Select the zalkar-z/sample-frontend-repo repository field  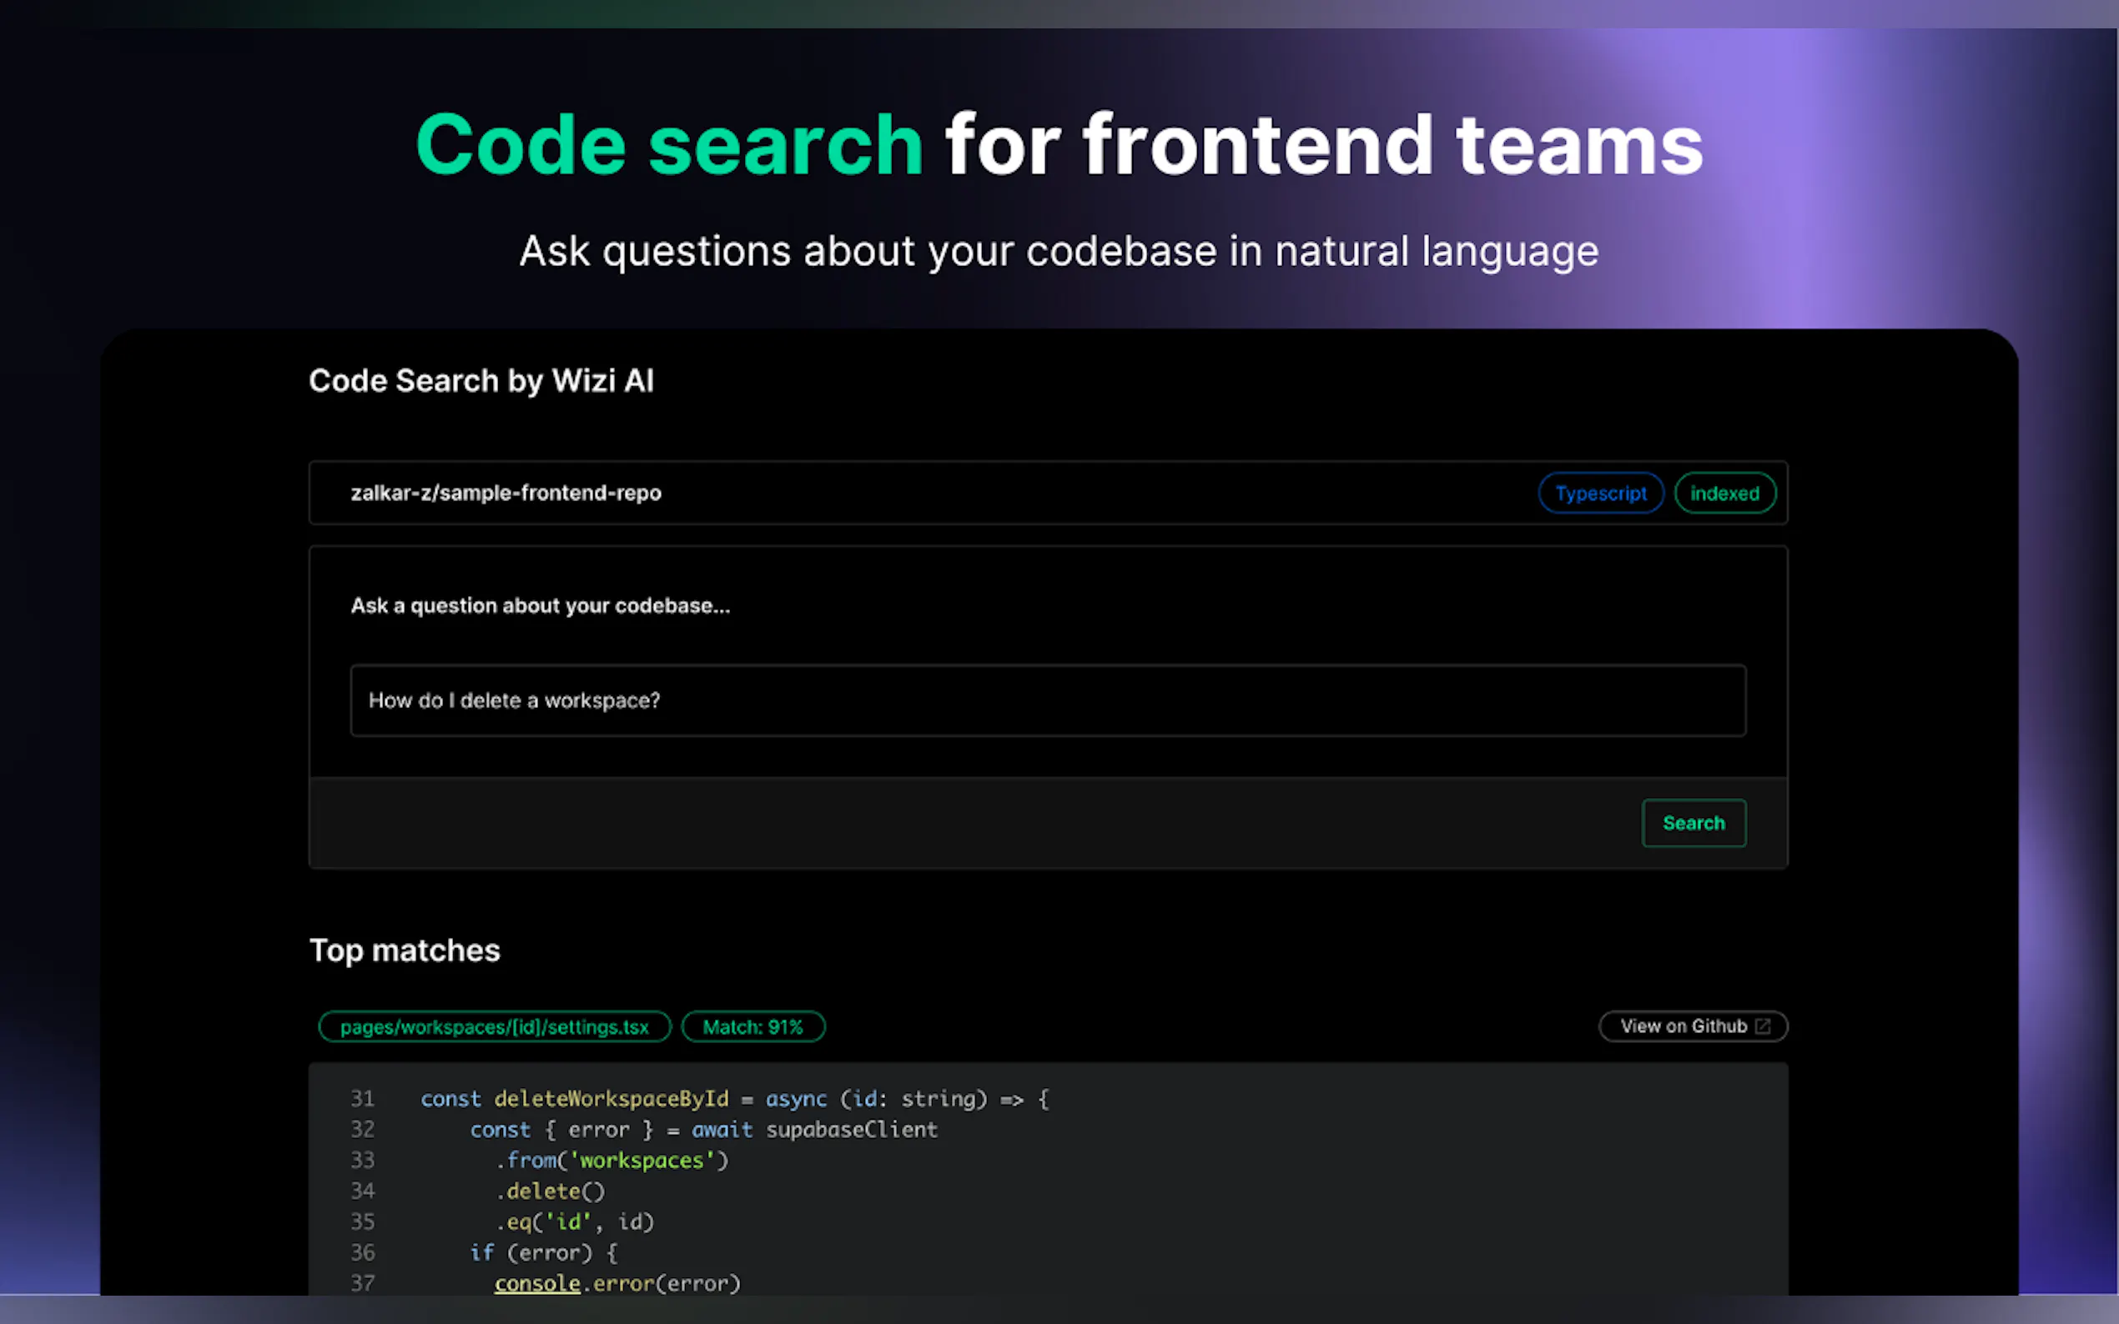tap(506, 493)
